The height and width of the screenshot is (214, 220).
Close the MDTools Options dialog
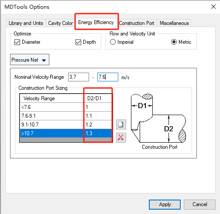pyautogui.click(x=213, y=7)
